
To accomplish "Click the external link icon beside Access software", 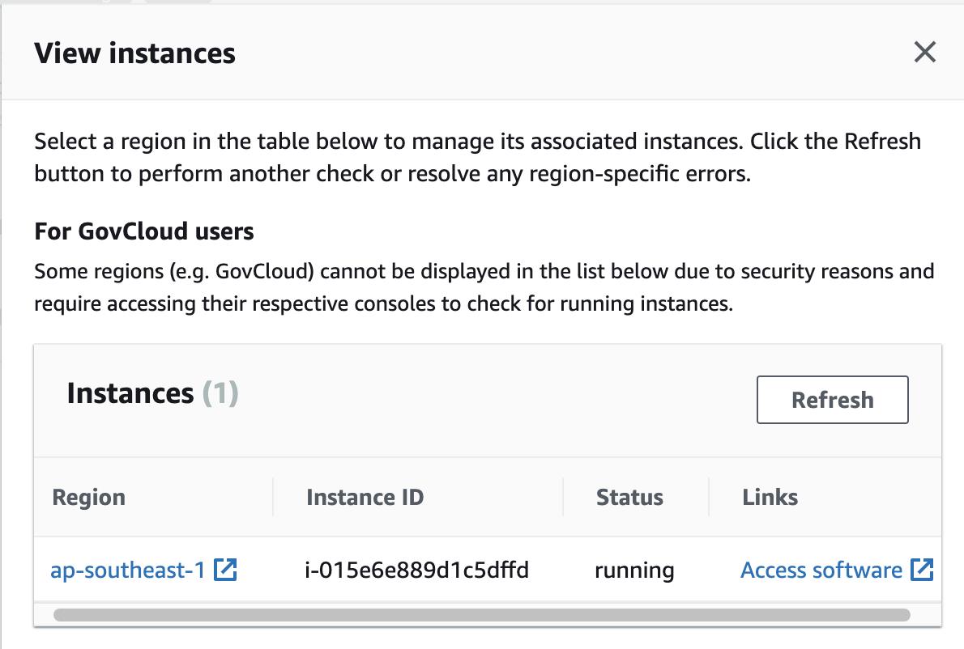I will click(x=923, y=569).
